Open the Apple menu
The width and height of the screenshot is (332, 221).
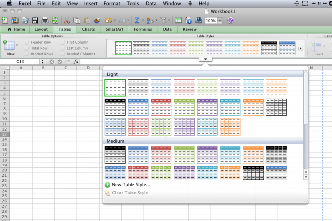9,3
